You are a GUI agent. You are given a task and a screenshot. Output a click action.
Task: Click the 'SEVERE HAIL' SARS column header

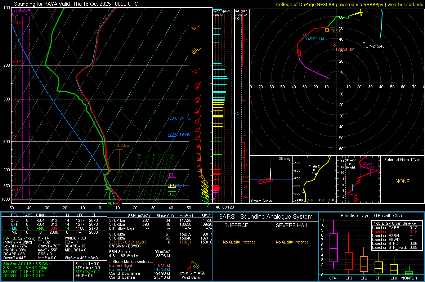[292, 225]
